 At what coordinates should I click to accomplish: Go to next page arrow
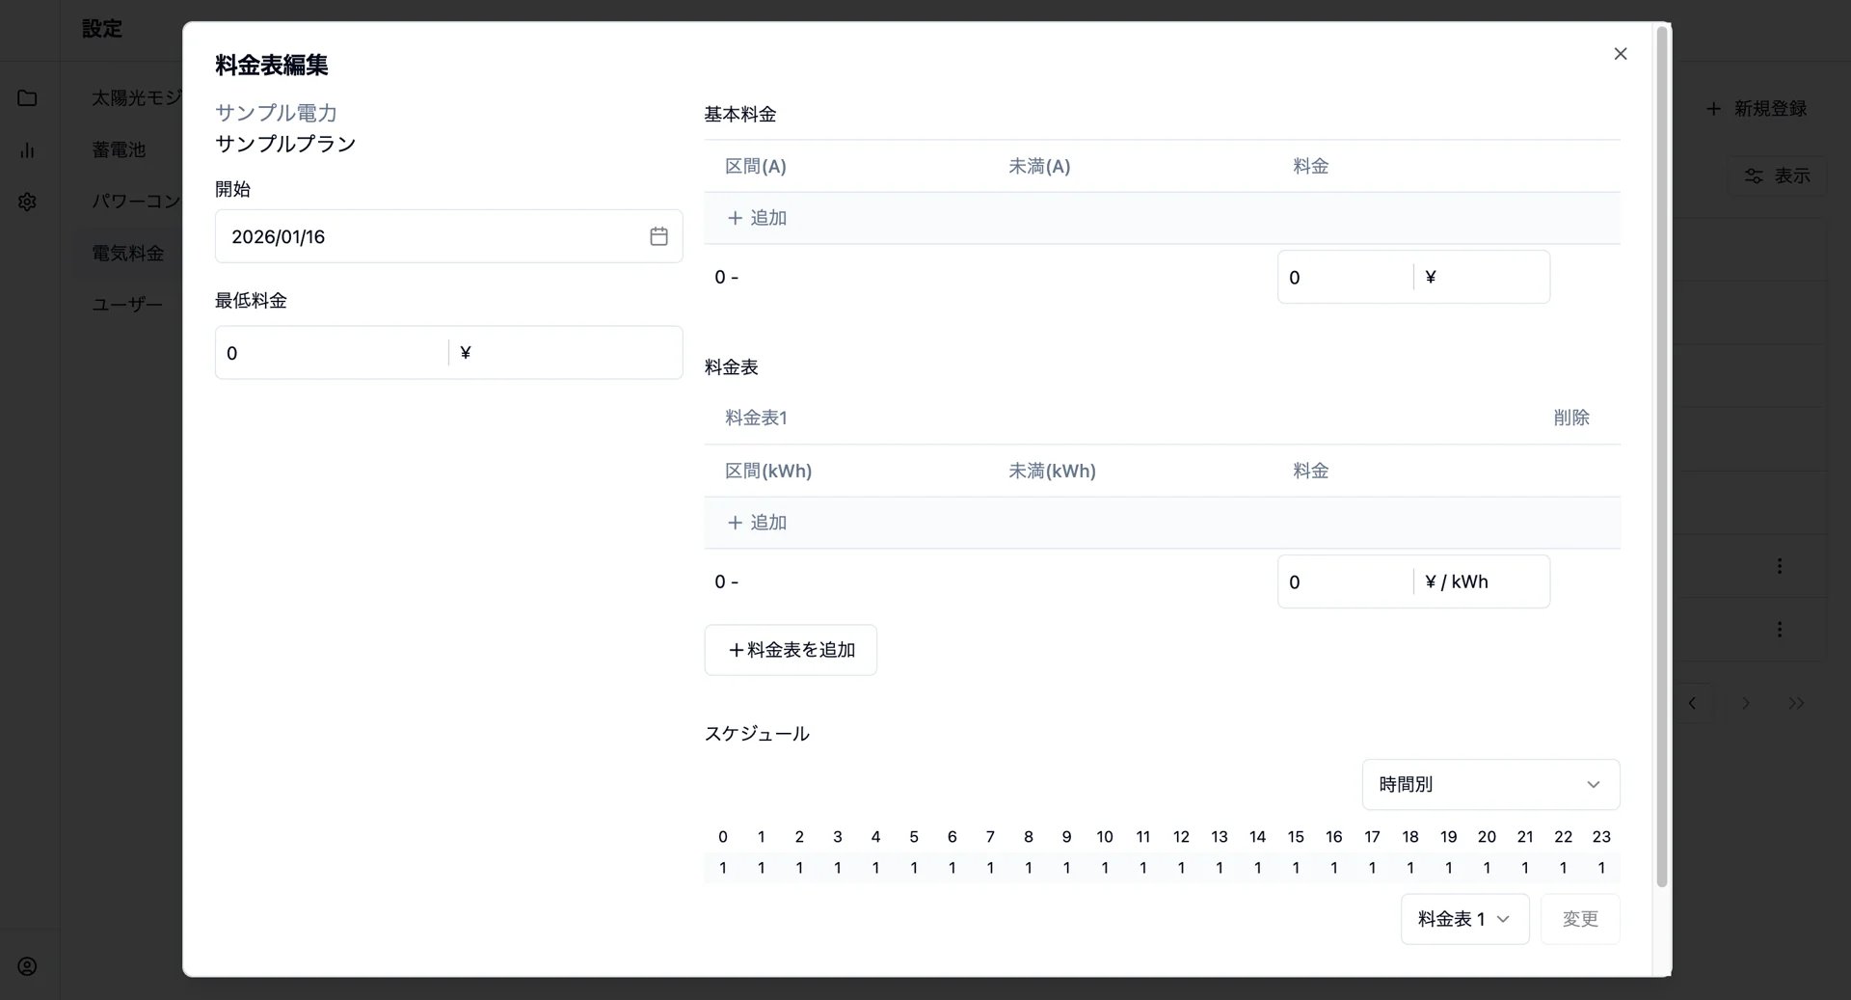(x=1745, y=703)
